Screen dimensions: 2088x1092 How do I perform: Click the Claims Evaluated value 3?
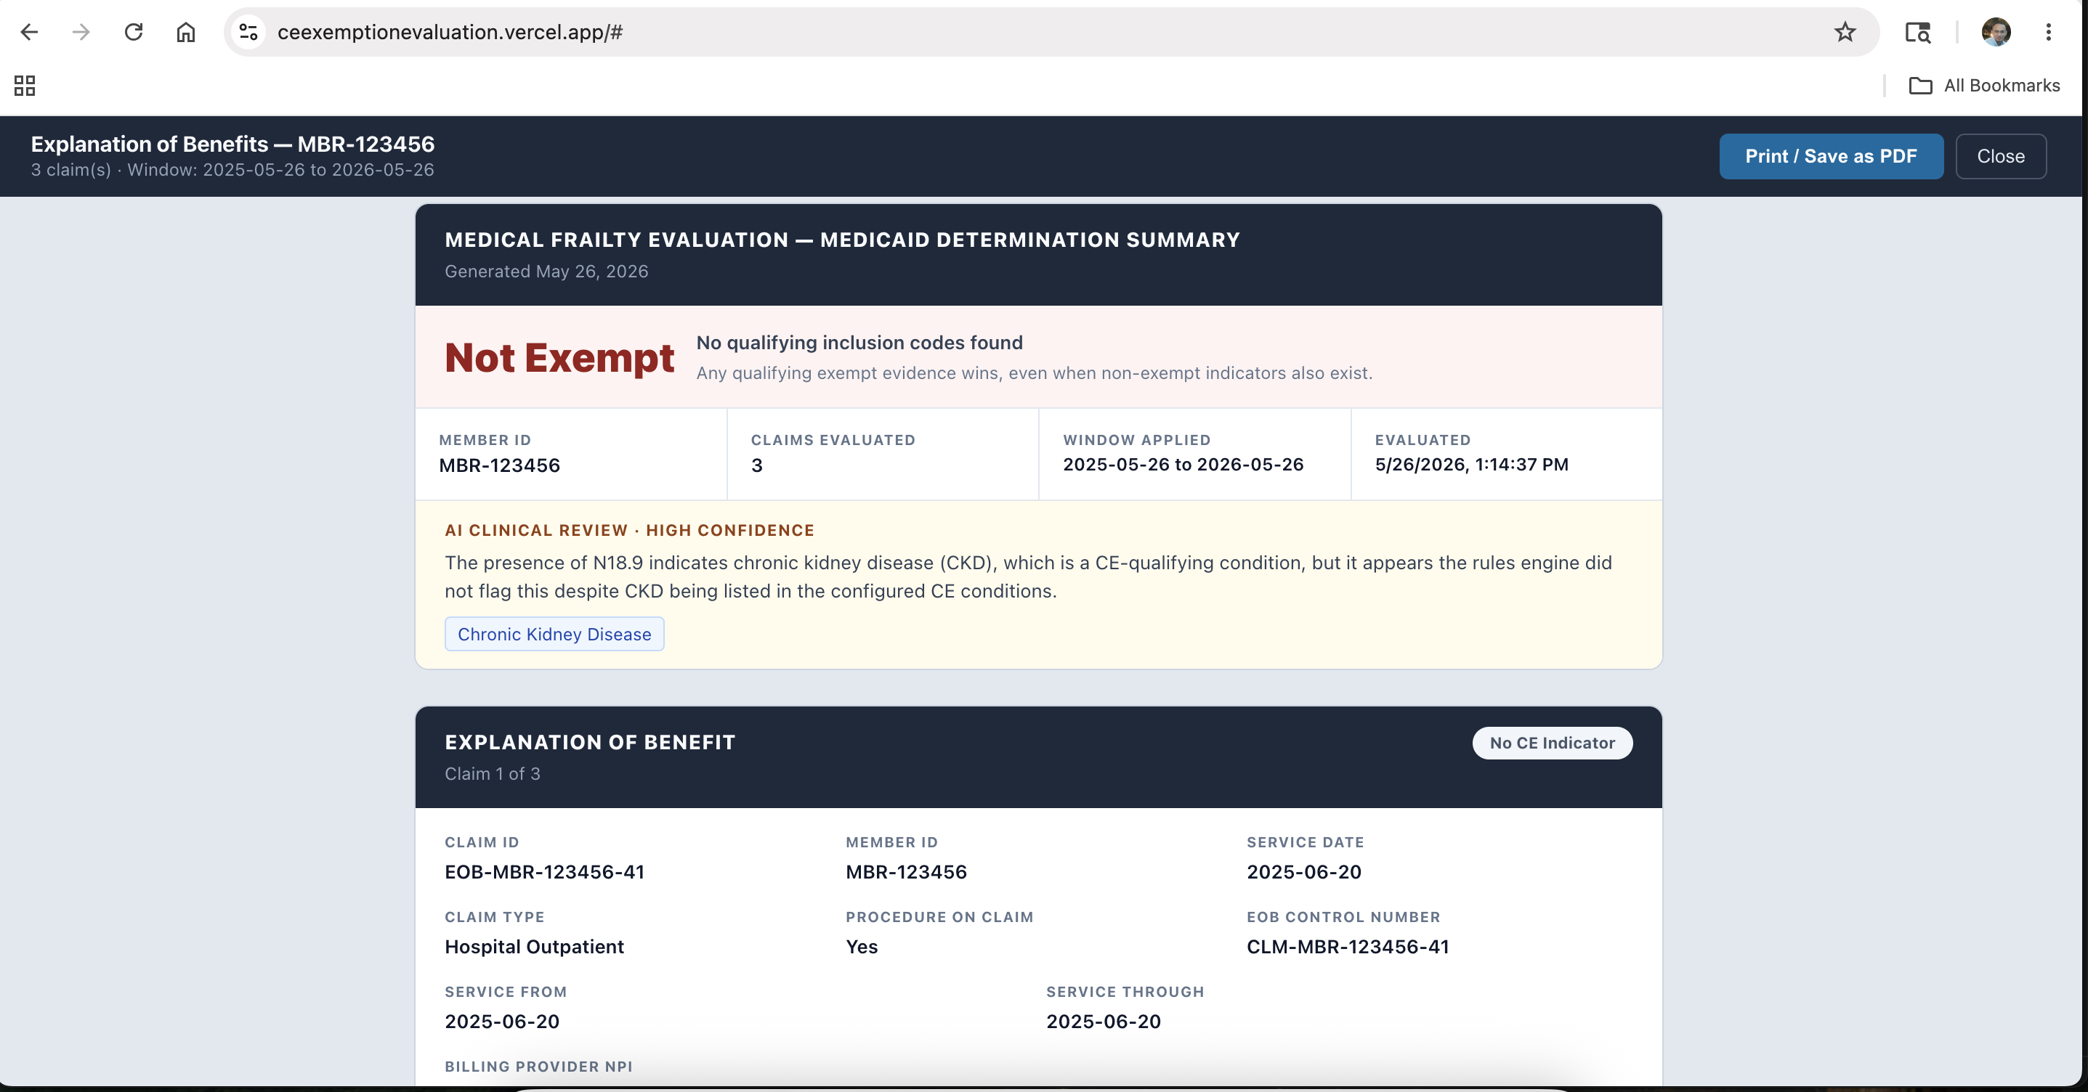[x=756, y=466]
